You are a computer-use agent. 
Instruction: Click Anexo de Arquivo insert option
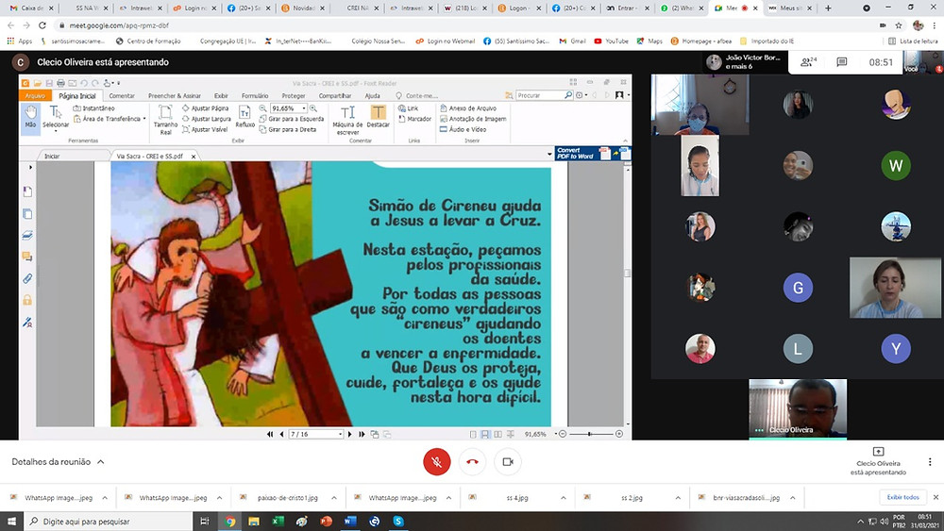point(468,108)
